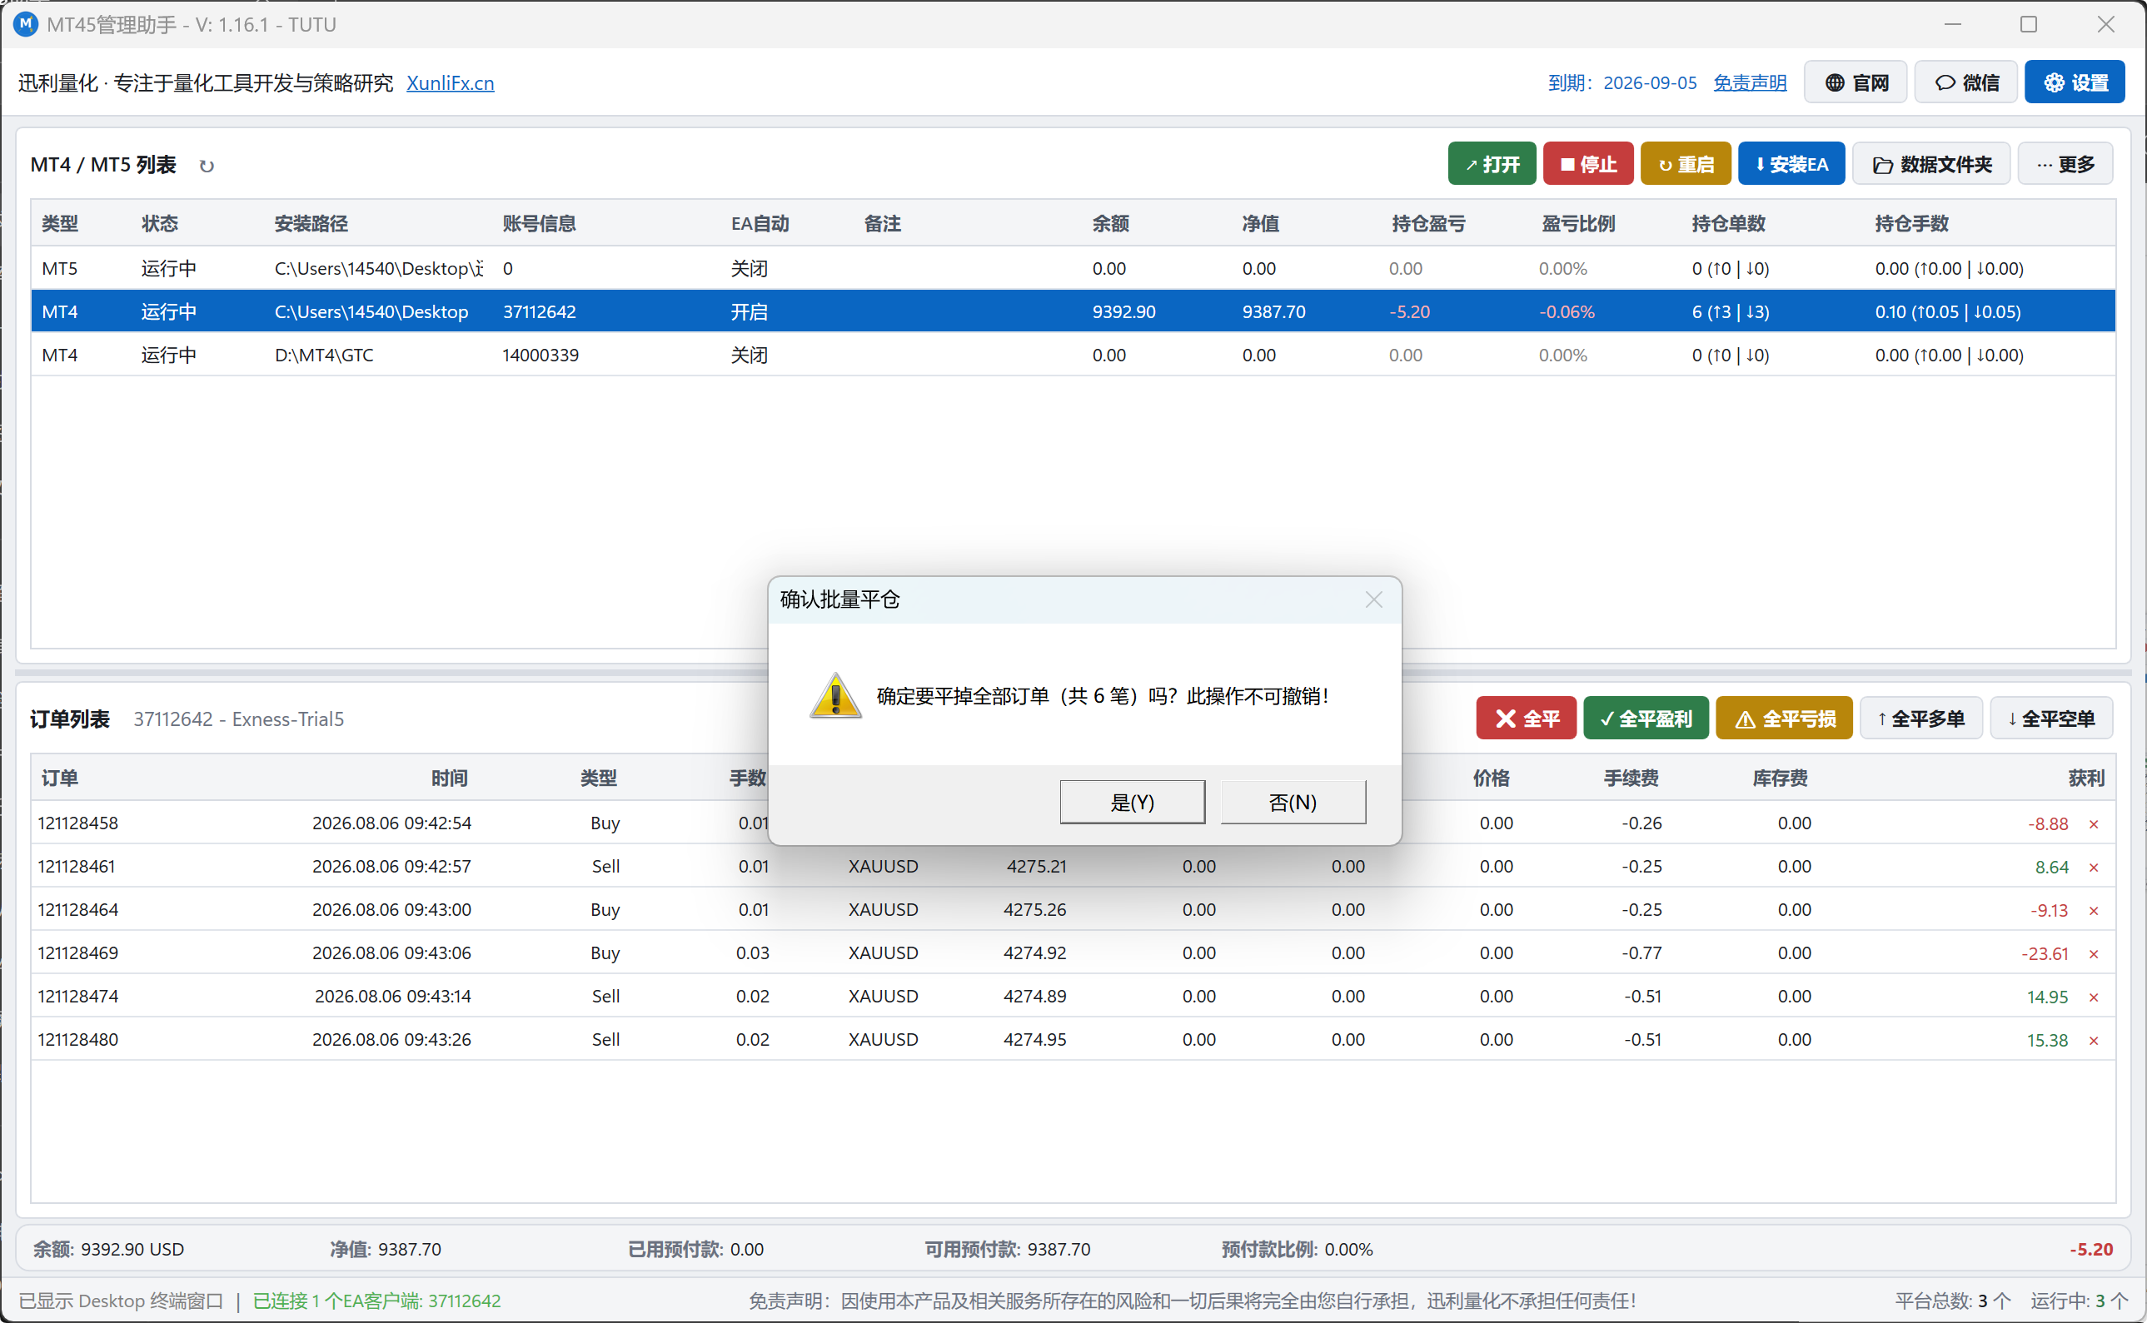Confirm with the 是(Y) button

tap(1132, 802)
